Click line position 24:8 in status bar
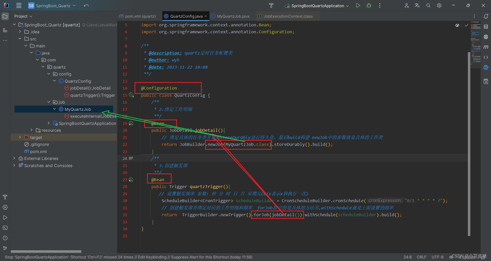 408,257
